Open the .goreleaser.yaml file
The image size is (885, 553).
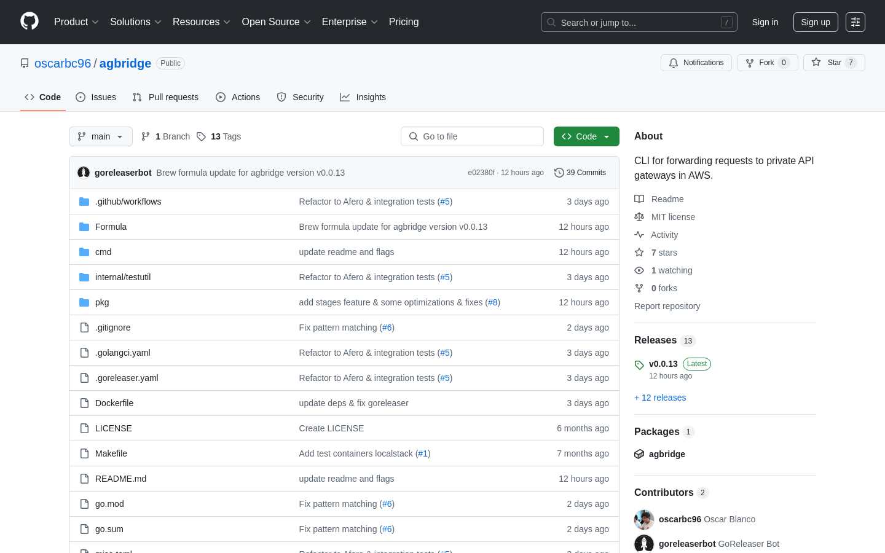[127, 378]
